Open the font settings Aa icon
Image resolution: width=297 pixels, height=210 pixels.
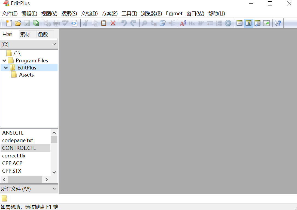pos(183,23)
